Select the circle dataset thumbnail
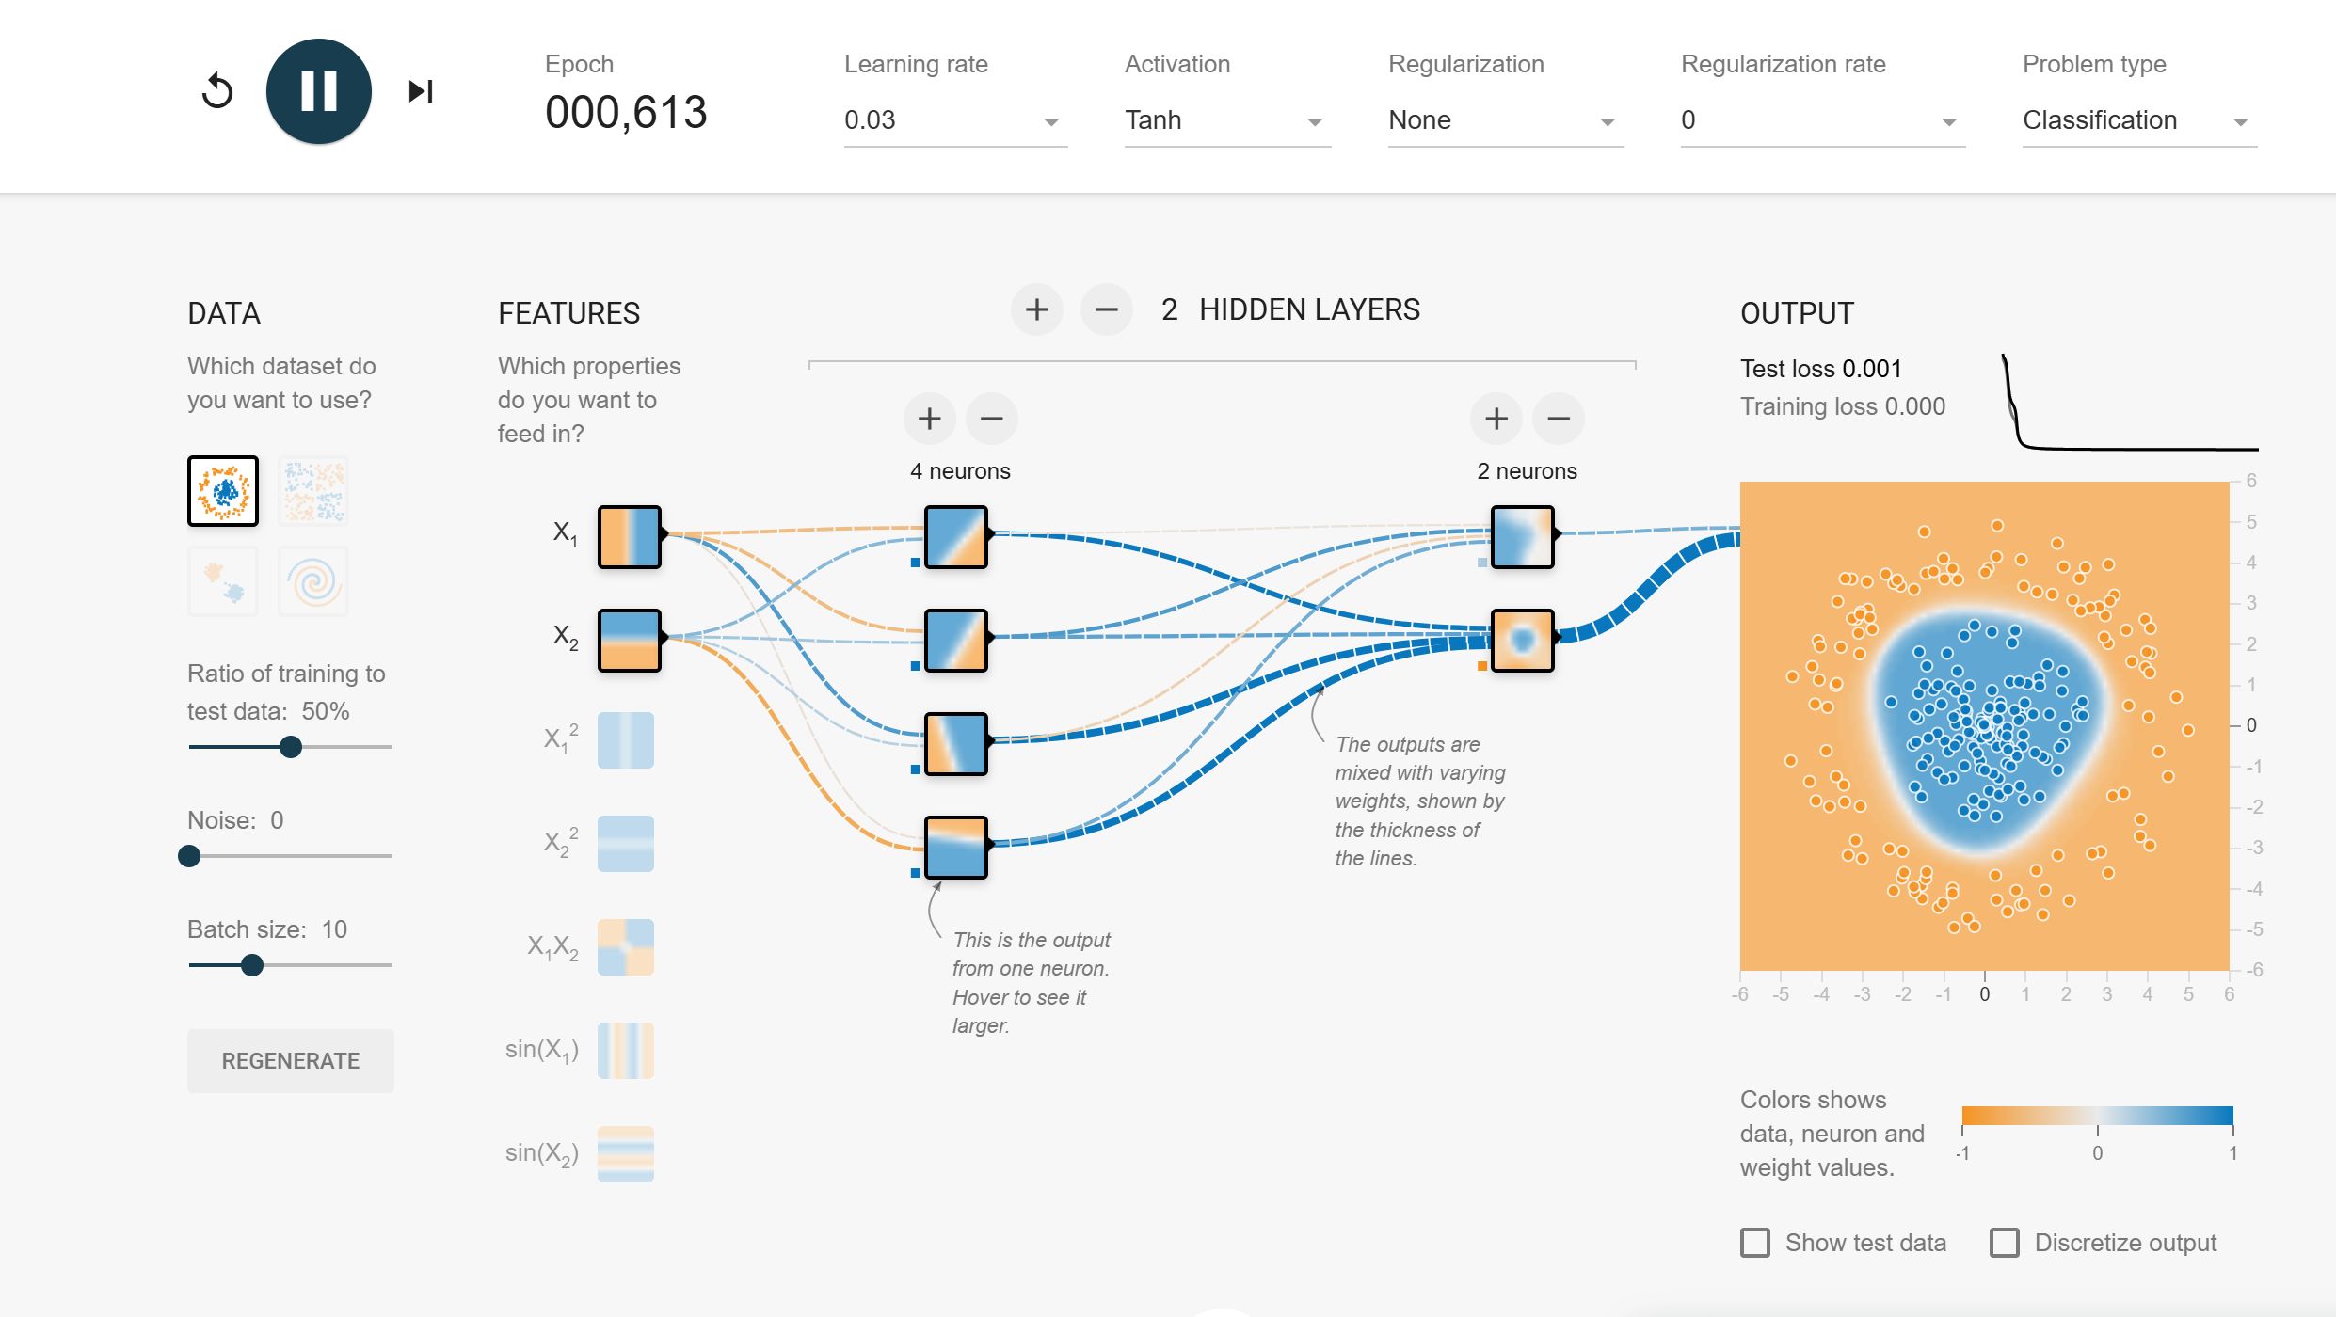Viewport: 2336px width, 1317px height. coord(223,491)
